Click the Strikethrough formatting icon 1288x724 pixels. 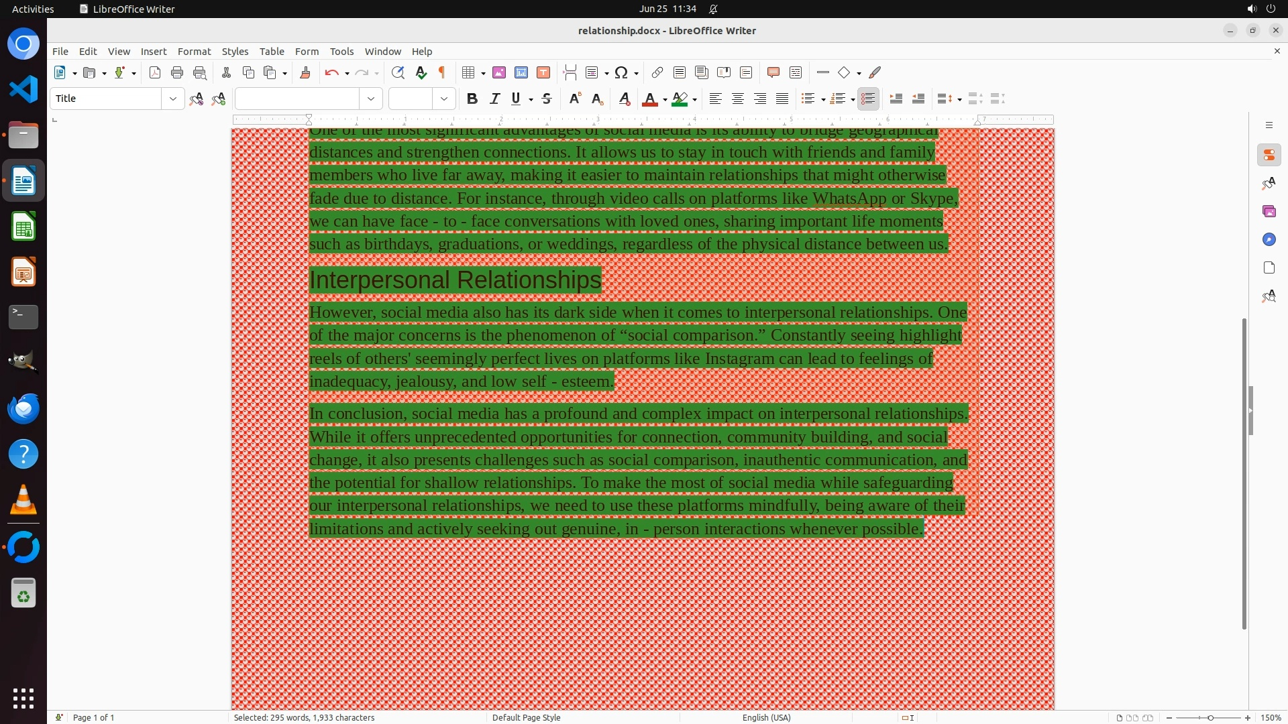click(x=547, y=99)
